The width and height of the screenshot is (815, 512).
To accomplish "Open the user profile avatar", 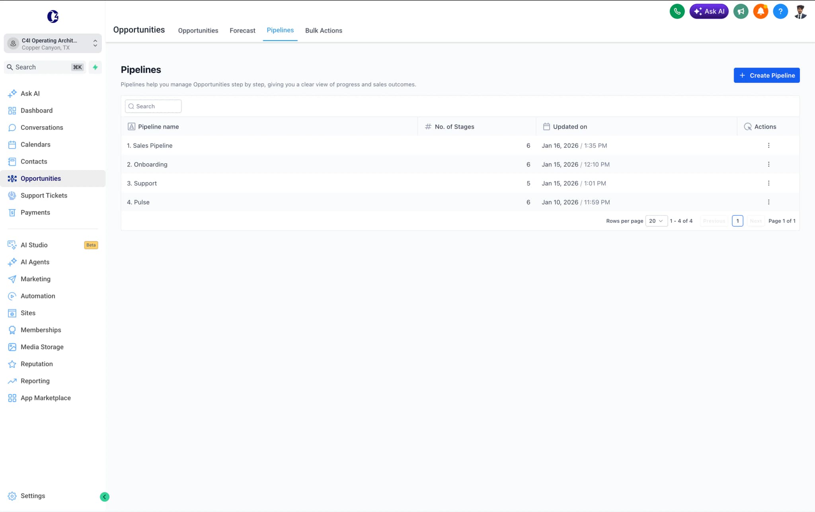I will 800,12.
